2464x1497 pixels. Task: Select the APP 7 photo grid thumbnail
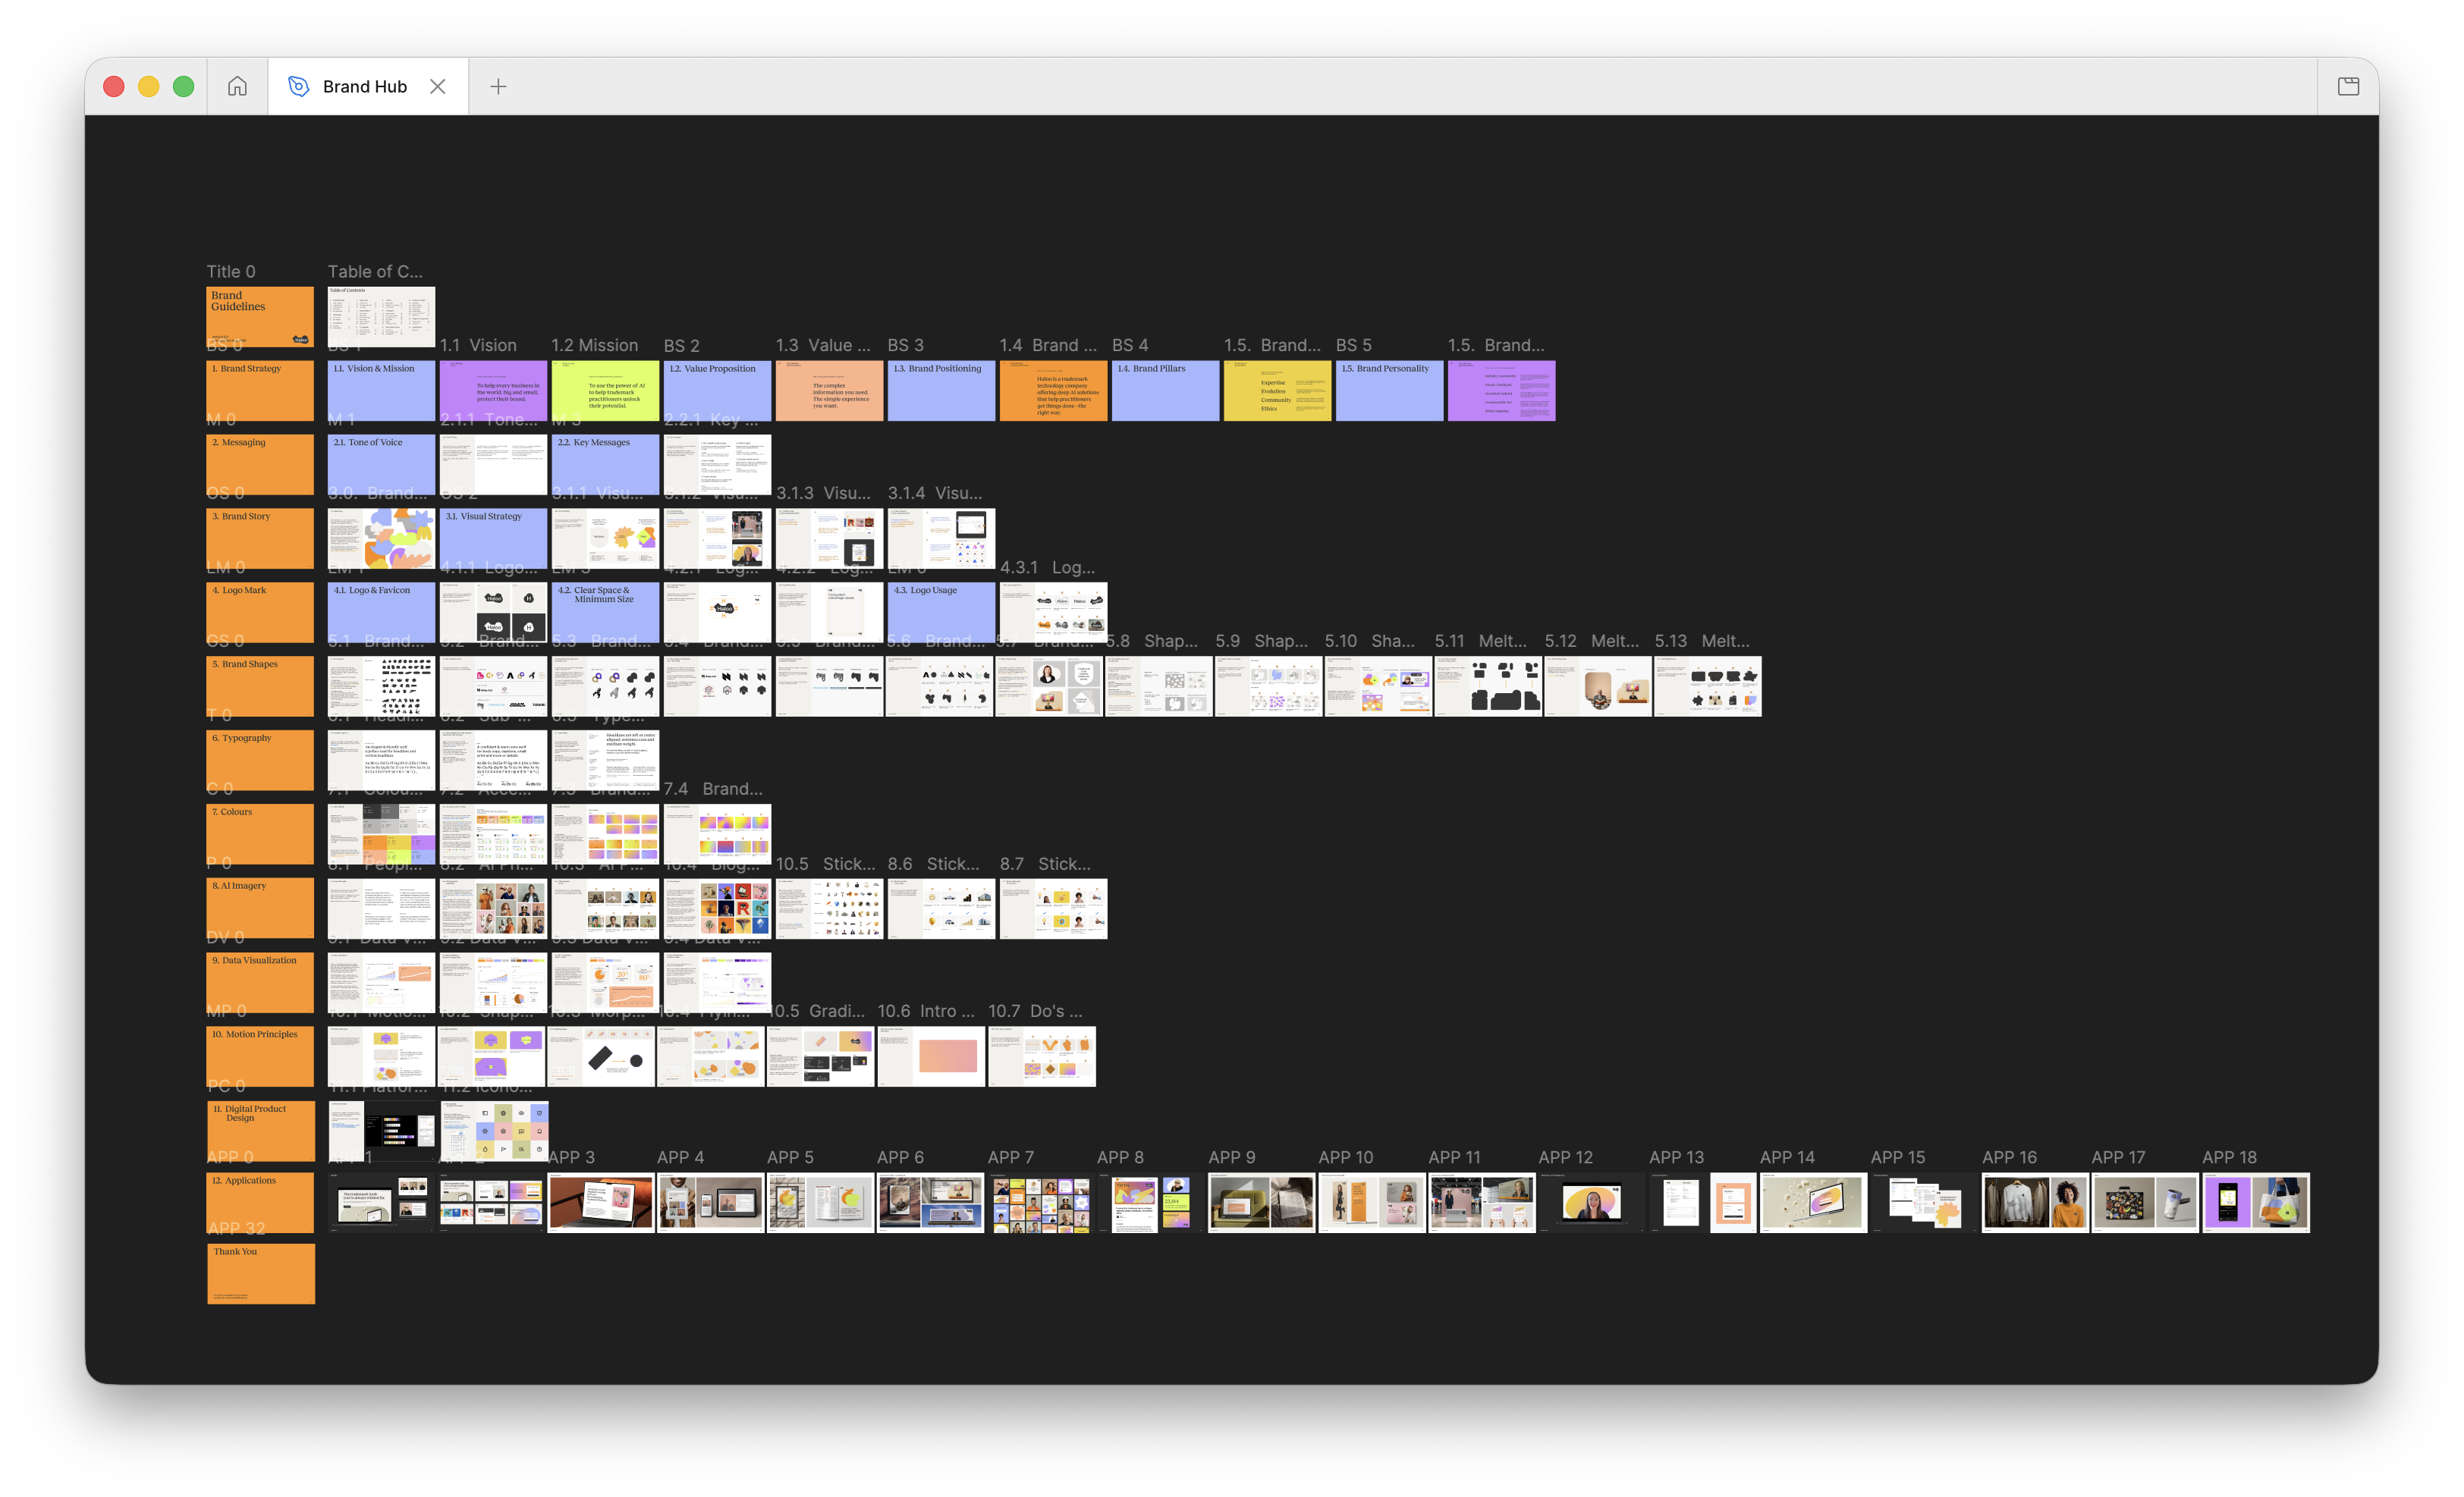(x=1041, y=1202)
